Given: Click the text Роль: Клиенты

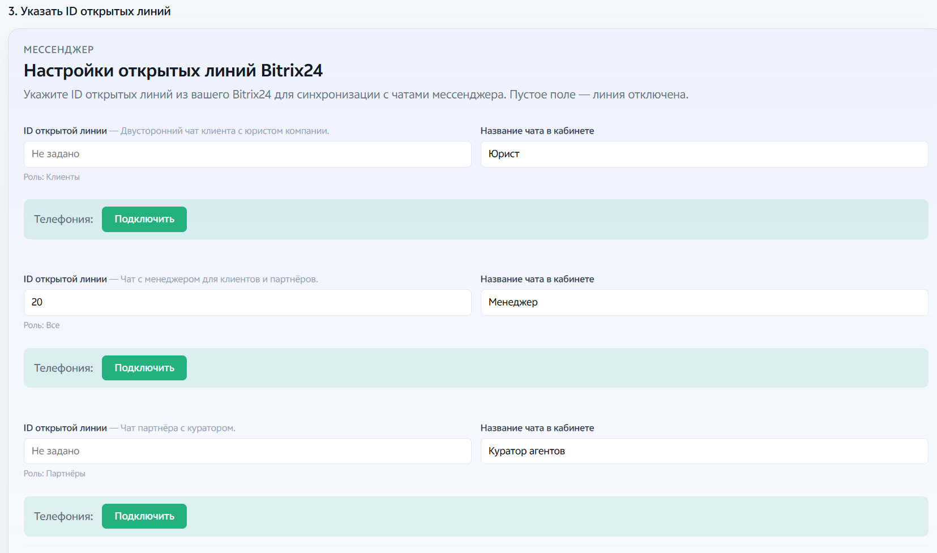Looking at the screenshot, I should coord(52,177).
